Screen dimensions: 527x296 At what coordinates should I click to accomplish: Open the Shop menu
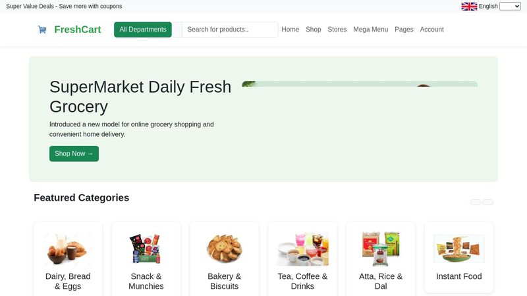coord(314,30)
